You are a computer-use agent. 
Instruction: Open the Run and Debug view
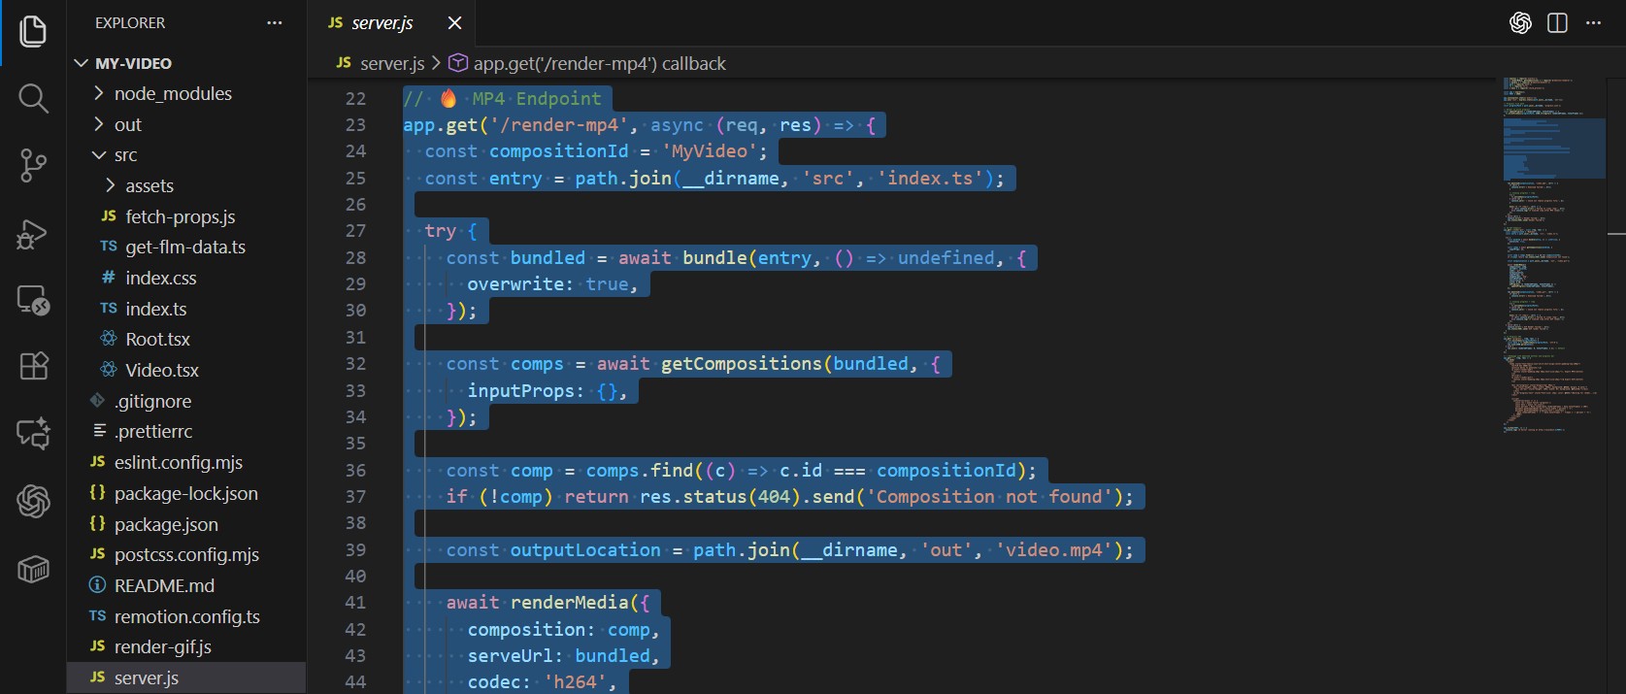(x=33, y=233)
